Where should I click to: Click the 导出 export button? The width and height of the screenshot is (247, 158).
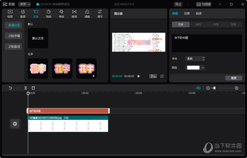178,4
